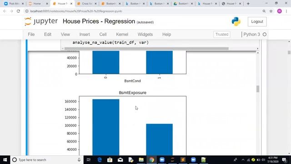Click the network icon in system tray
291x164 pixels.
coord(248,160)
